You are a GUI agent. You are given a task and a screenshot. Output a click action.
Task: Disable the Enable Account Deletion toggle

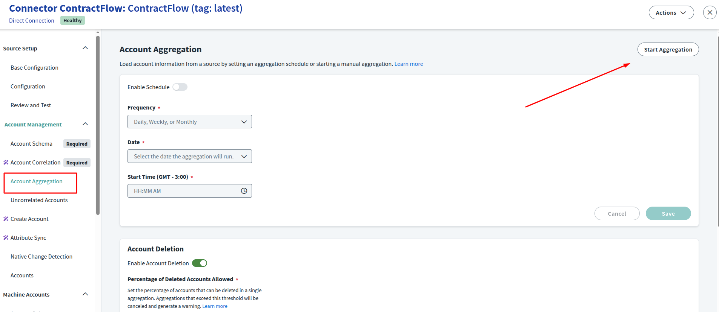click(200, 263)
